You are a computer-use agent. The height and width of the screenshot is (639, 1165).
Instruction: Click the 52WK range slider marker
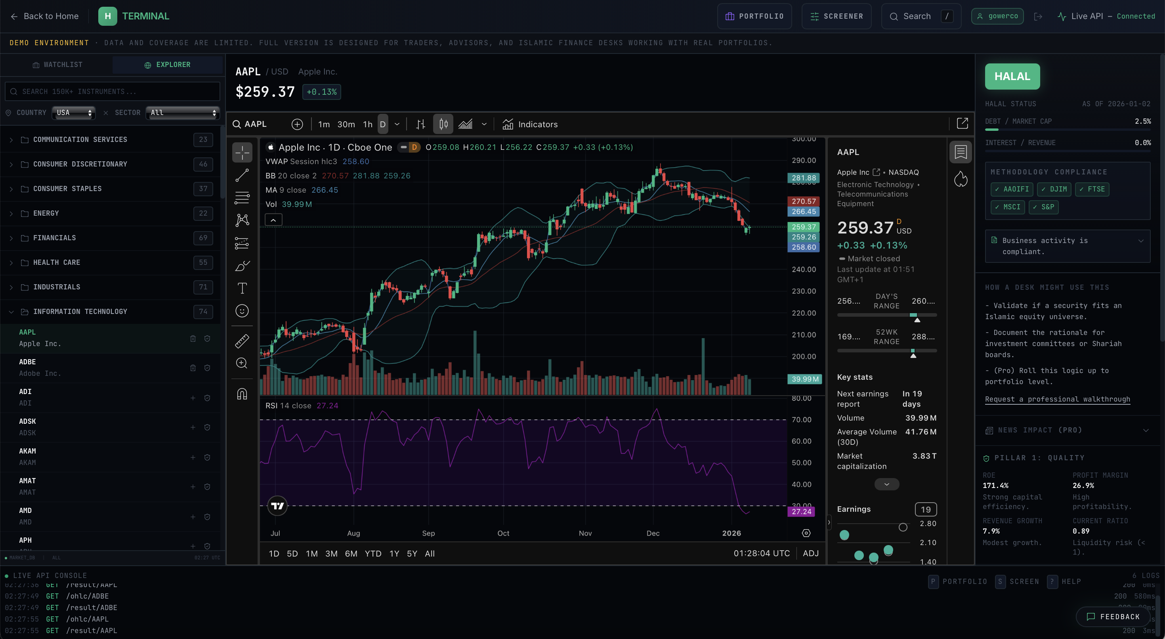pos(913,355)
